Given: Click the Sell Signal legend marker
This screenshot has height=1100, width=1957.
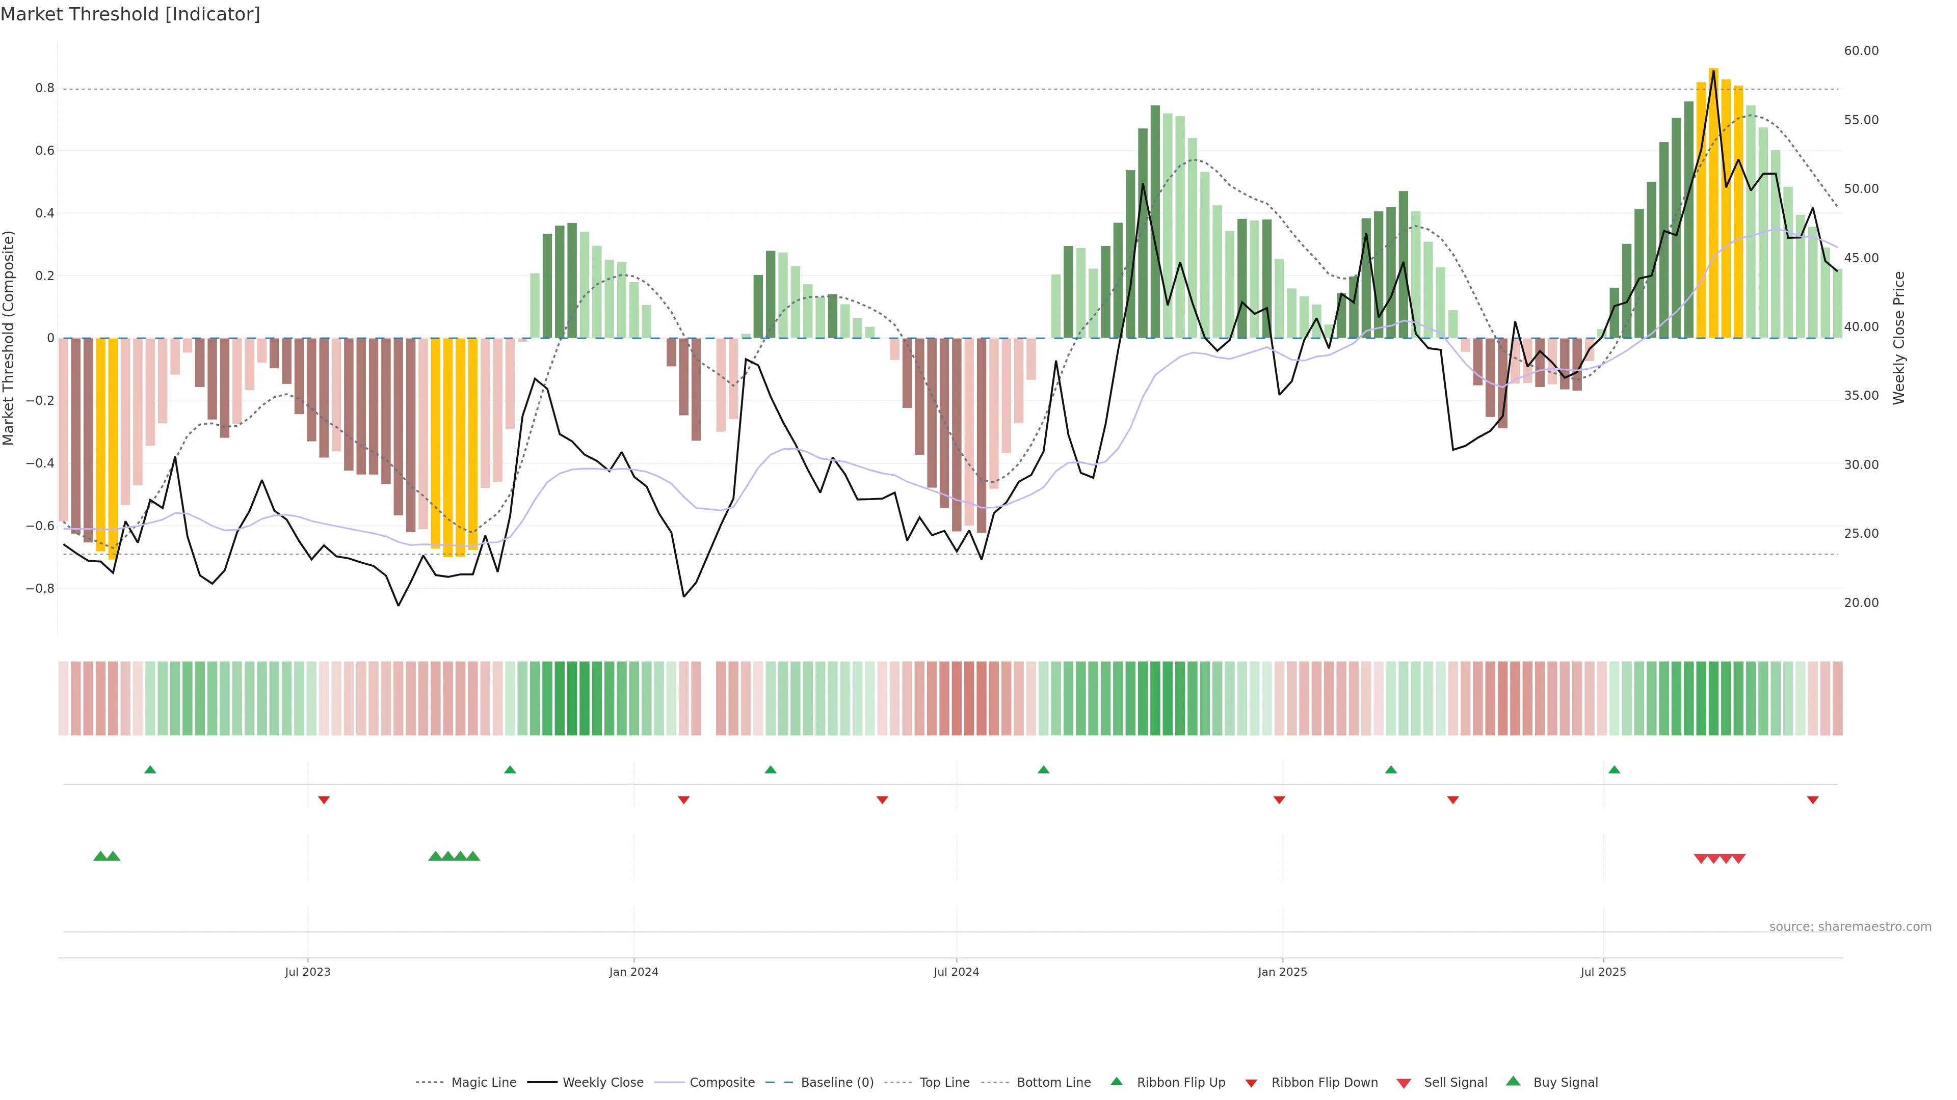Looking at the screenshot, I should point(1404,1083).
